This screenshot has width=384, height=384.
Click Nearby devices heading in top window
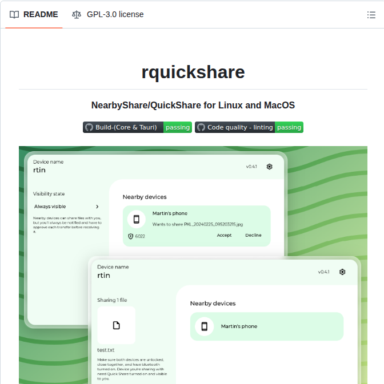pyautogui.click(x=145, y=197)
